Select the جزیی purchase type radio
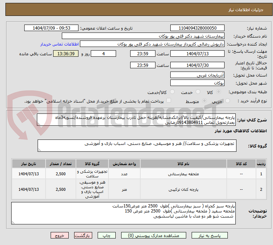273x245 pixels. [227, 100]
